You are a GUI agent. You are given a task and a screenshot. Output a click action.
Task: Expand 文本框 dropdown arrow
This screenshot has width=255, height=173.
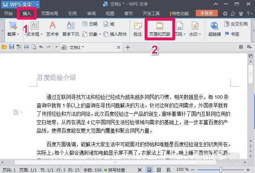click(x=41, y=34)
